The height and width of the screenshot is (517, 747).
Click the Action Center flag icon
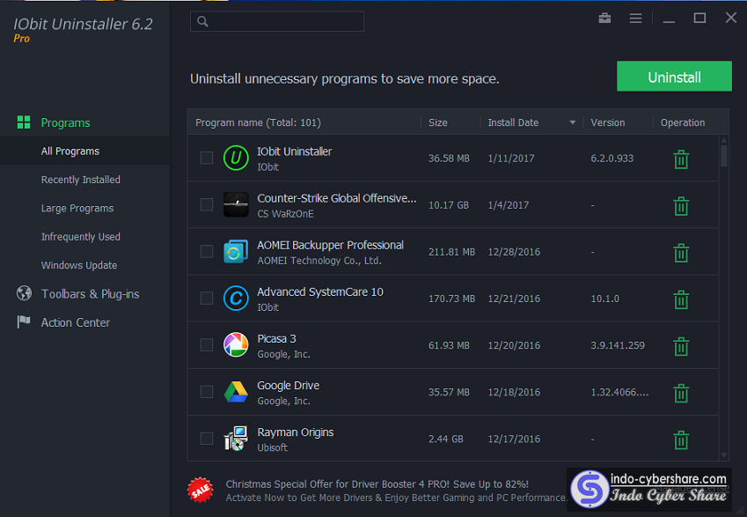24,322
